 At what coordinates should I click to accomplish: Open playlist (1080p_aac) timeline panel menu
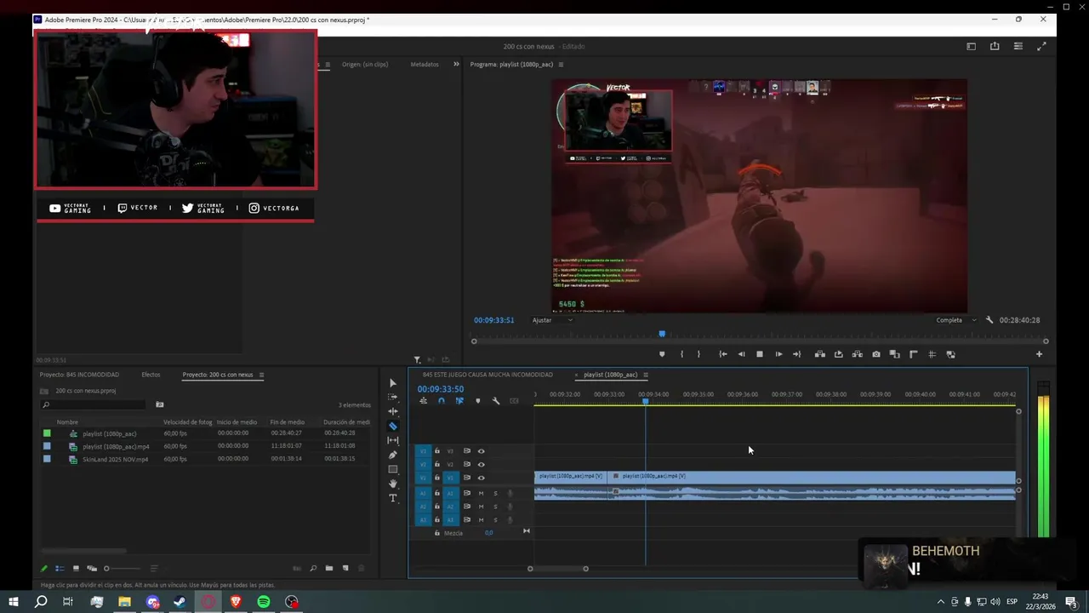tap(646, 375)
